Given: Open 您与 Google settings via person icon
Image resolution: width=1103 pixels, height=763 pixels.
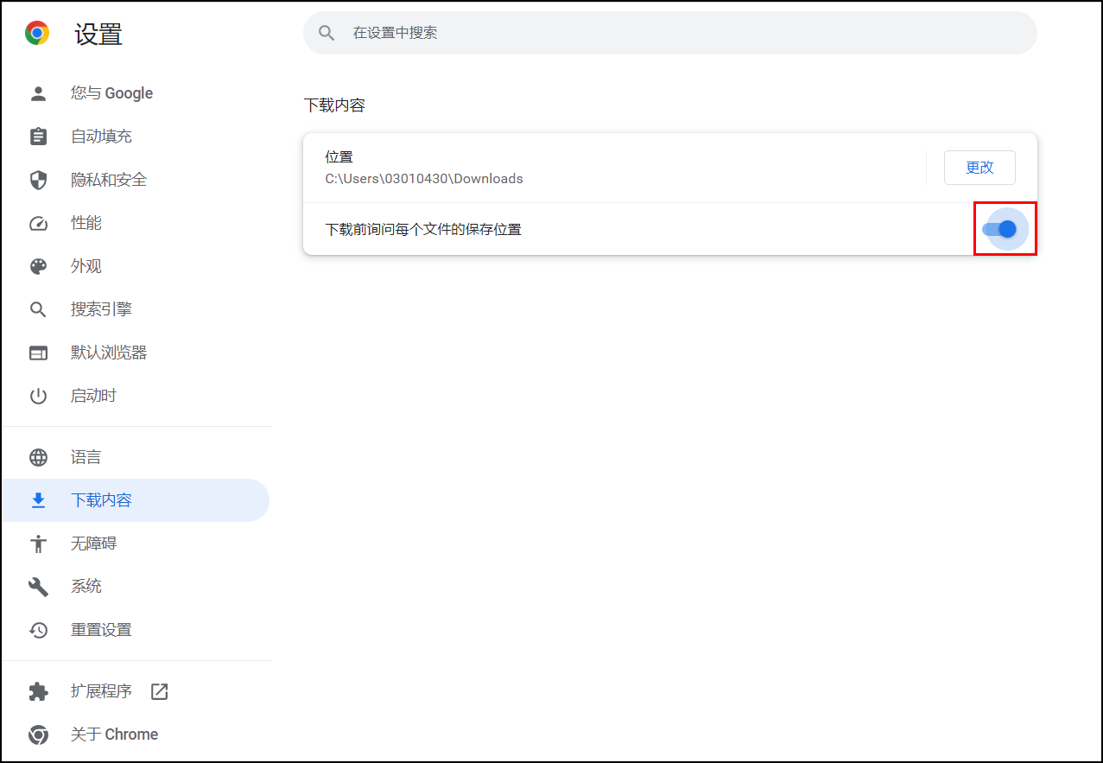Looking at the screenshot, I should click(x=39, y=92).
